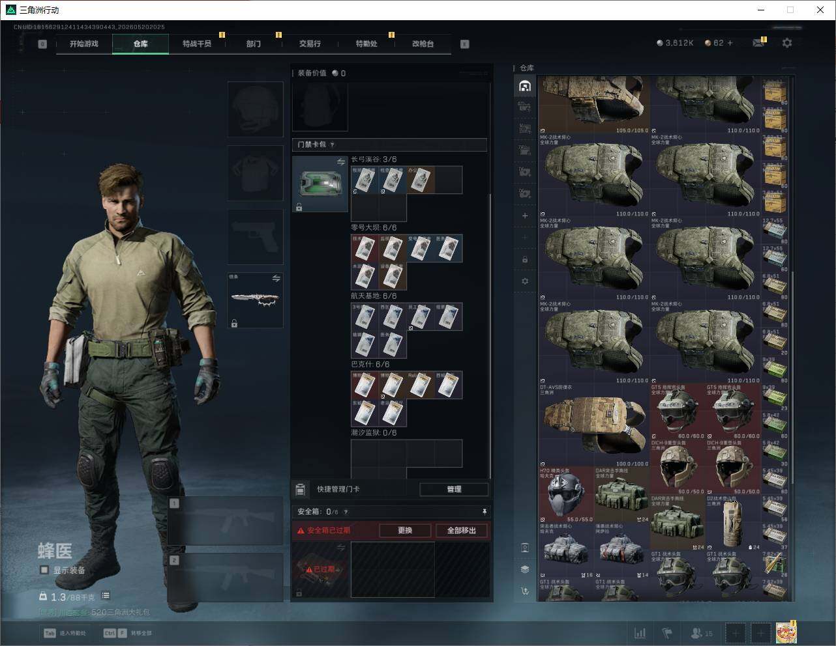This screenshot has width=836, height=646.
Task: Click the icon above the stacked layers icon
Action: click(525, 548)
